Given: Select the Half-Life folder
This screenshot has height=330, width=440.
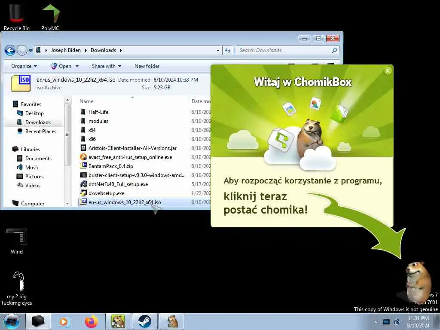Looking at the screenshot, I should pyautogui.click(x=98, y=112).
